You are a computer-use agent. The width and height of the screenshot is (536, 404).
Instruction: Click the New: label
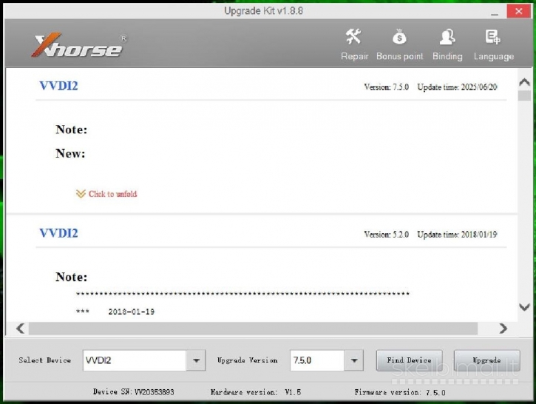click(70, 153)
